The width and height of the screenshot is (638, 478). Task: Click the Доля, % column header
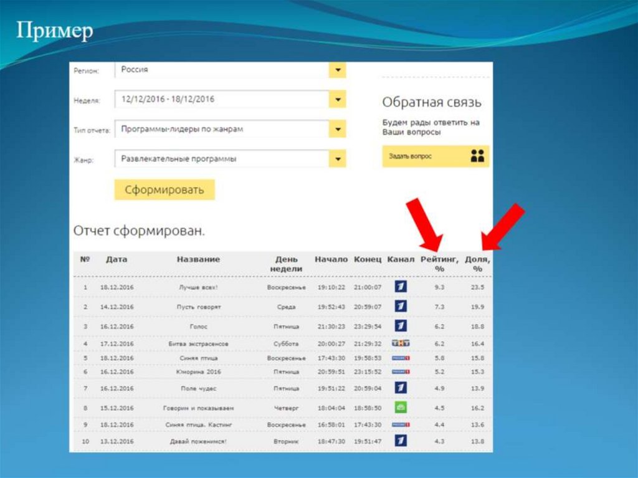[478, 264]
